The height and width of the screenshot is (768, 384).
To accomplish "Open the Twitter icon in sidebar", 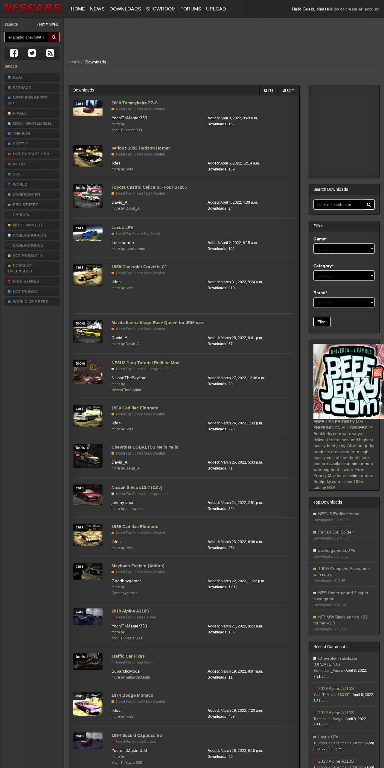I will point(32,53).
